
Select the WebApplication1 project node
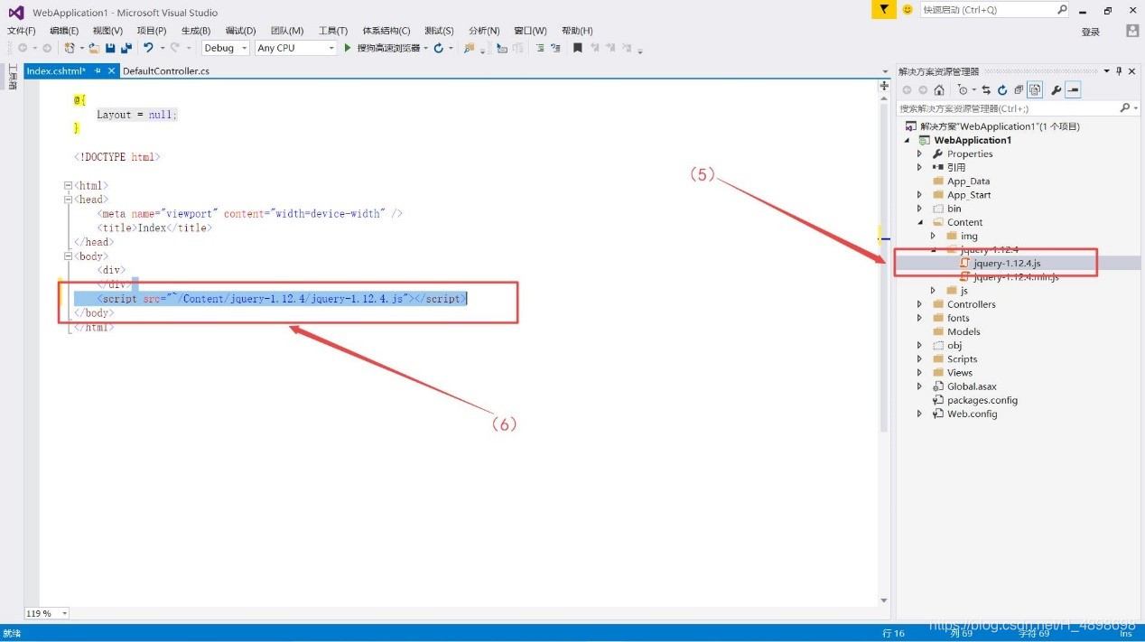[973, 140]
